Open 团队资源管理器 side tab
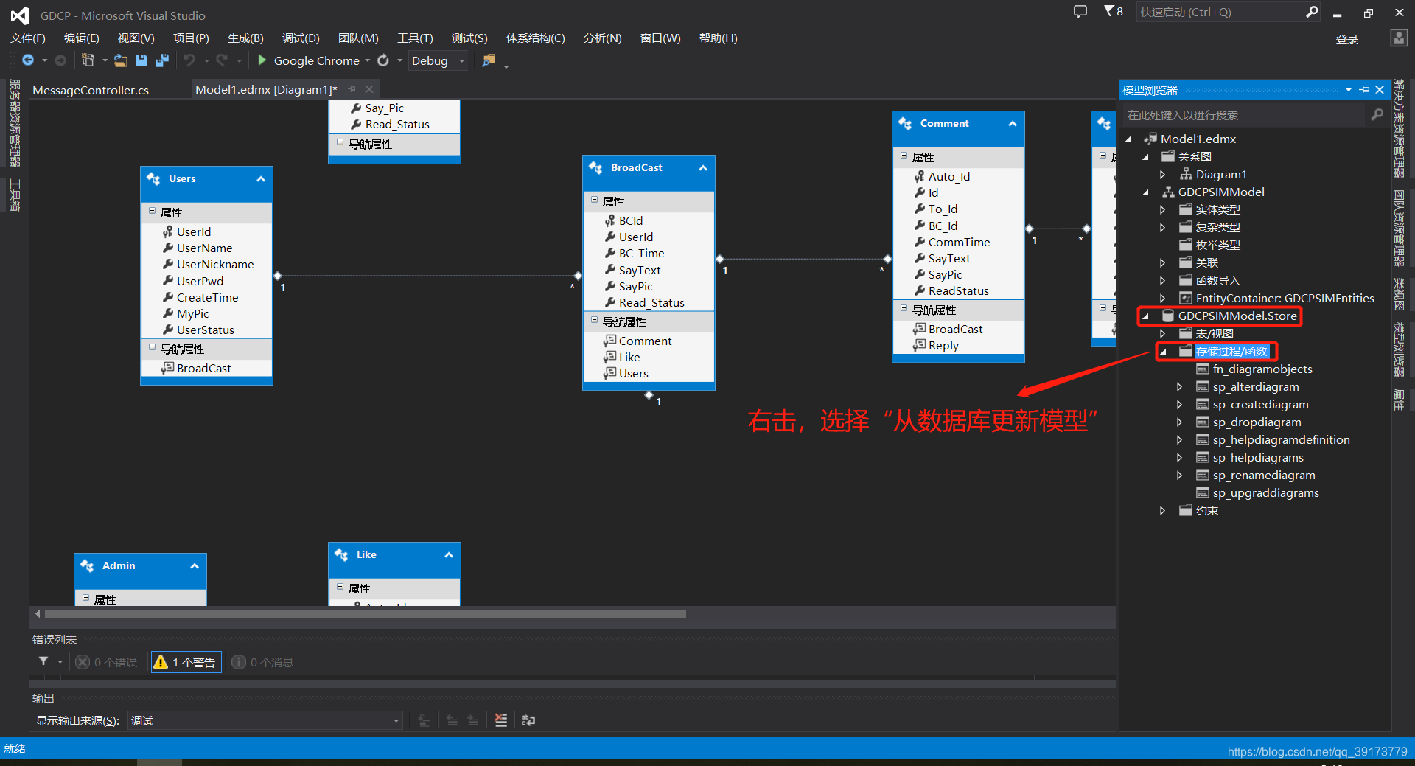The image size is (1415, 766). 1399,228
